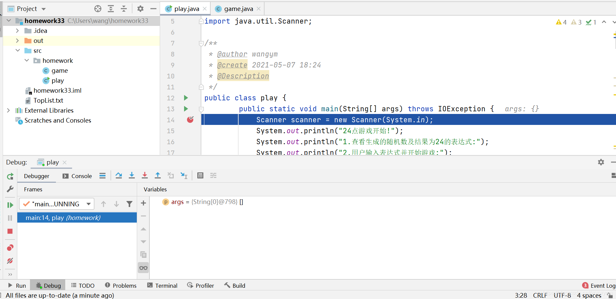Click Trace Current Stream Chain icon
Screen dimensions: 616x299
pos(213,175)
